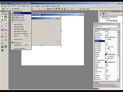Collapse the Forms folder in the project tree

tap(103, 19)
